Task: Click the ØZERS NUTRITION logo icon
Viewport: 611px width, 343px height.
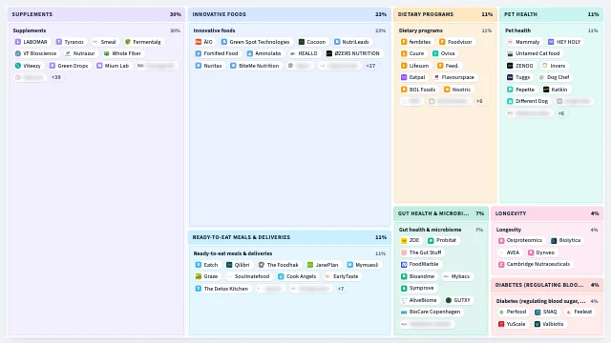Action: pyautogui.click(x=328, y=53)
